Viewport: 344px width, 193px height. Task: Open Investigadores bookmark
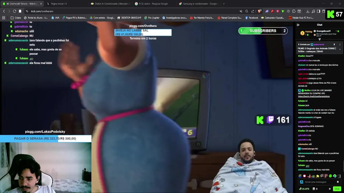click(175, 18)
